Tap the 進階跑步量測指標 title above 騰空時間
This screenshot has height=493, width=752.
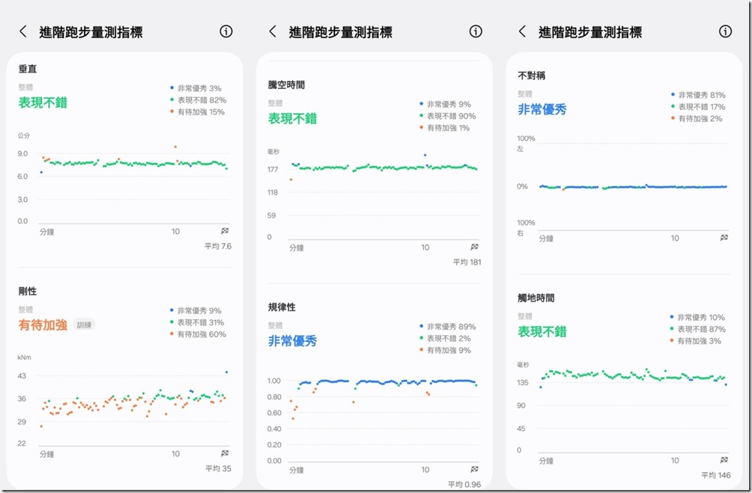coord(341,32)
